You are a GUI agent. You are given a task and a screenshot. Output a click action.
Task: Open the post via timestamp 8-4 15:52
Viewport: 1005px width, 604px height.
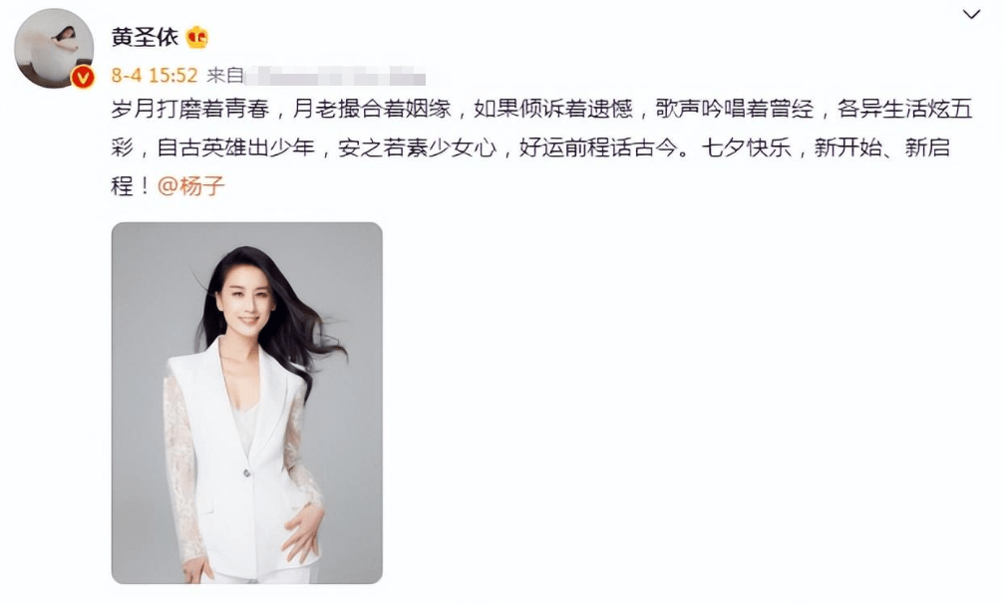point(155,76)
